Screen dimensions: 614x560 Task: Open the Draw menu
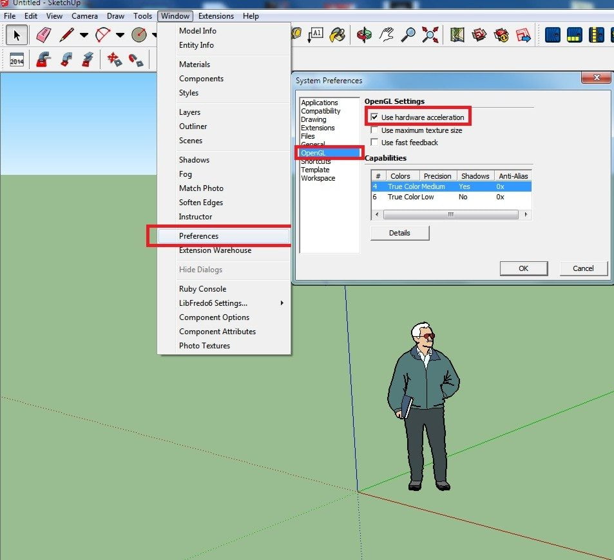[x=115, y=16]
